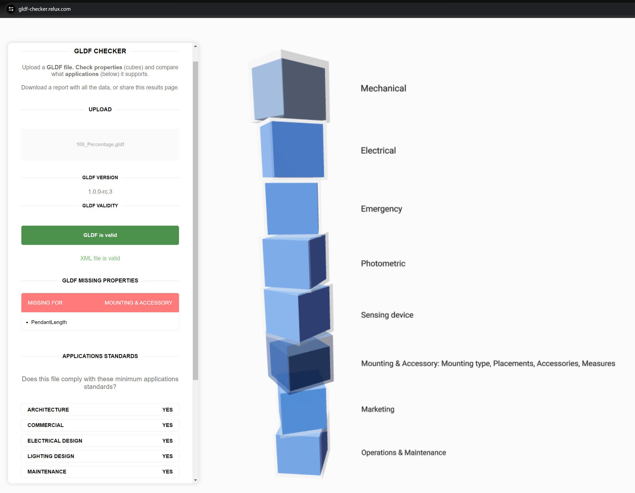Image resolution: width=635 pixels, height=493 pixels.
Task: Select the PendantLength missing property
Action: tap(49, 322)
